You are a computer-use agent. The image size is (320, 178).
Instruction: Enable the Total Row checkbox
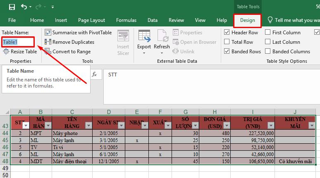[x=227, y=42]
